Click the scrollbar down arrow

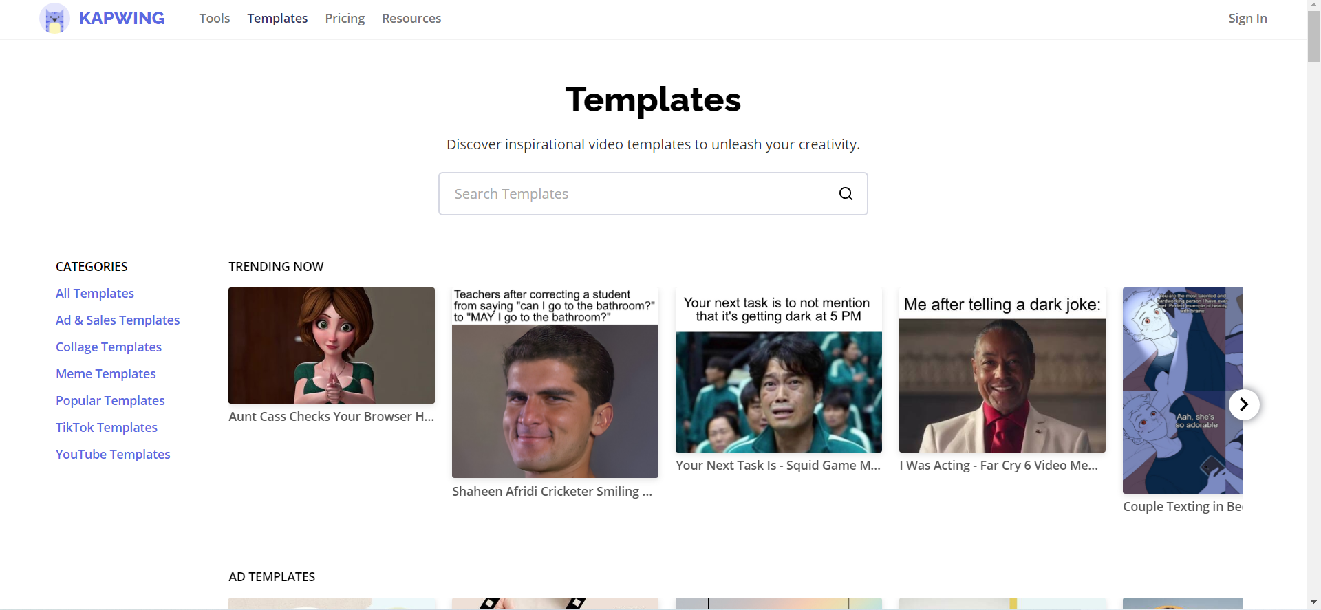tap(1313, 603)
